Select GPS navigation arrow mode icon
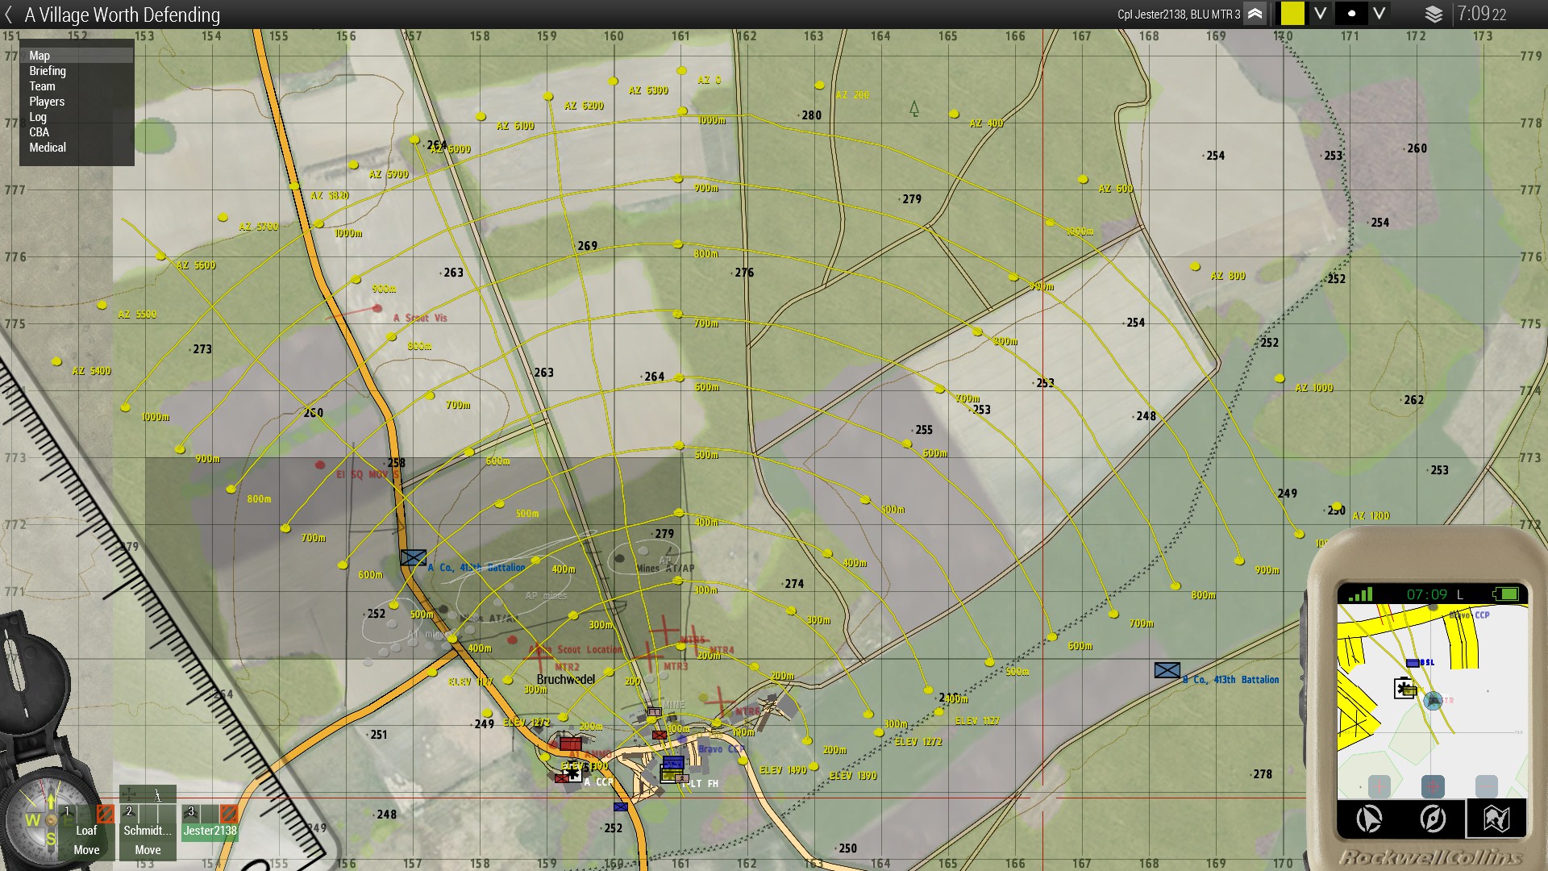This screenshot has width=1548, height=871. pos(1369,819)
